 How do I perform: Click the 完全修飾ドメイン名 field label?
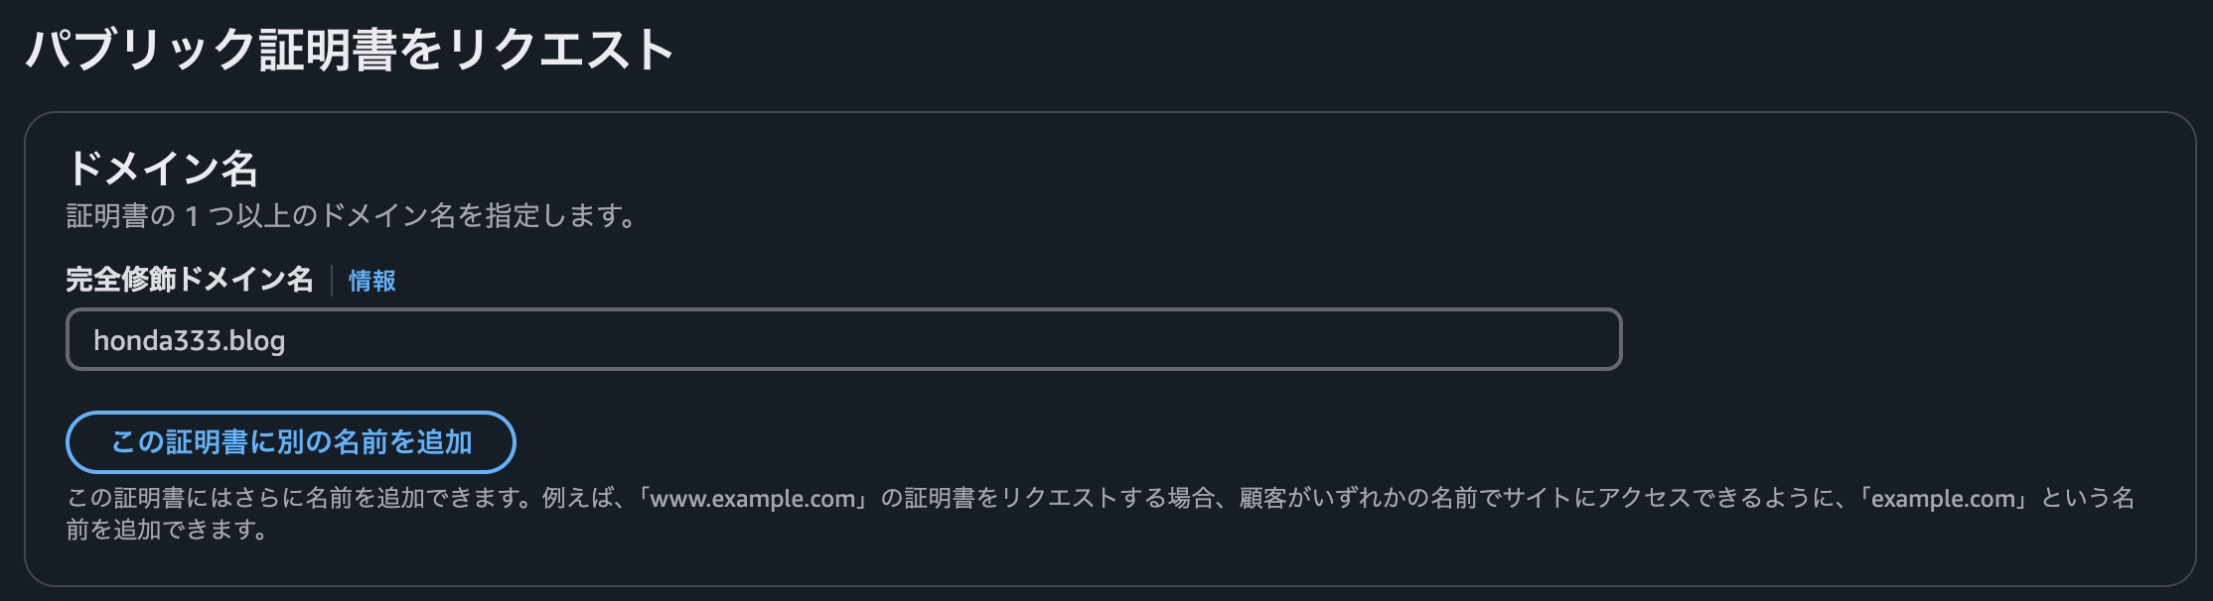192,281
